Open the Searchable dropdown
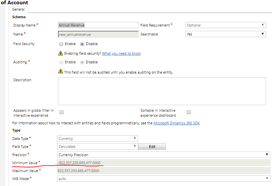The image size is (272, 186). click(226, 34)
